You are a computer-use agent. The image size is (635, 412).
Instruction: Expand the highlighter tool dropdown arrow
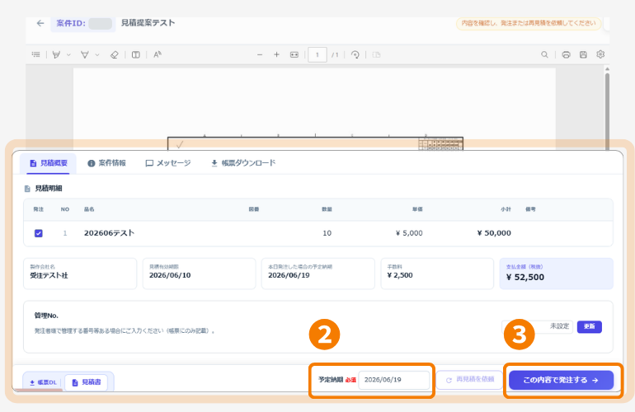68,54
